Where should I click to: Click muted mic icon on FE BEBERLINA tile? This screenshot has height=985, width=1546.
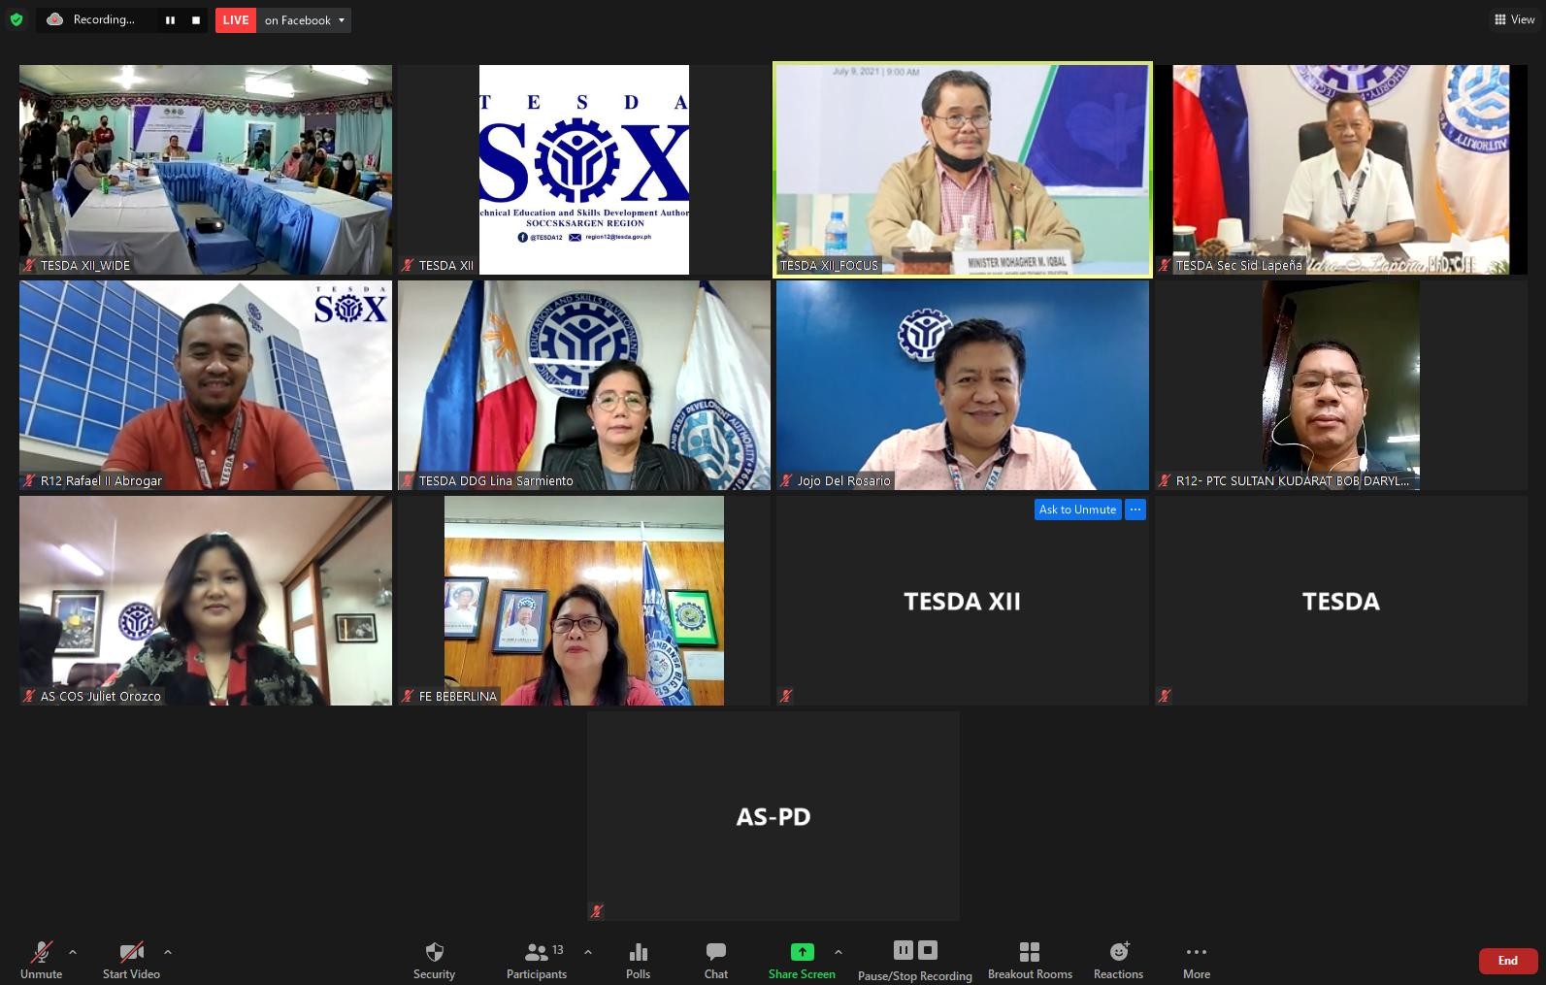pyautogui.click(x=409, y=696)
